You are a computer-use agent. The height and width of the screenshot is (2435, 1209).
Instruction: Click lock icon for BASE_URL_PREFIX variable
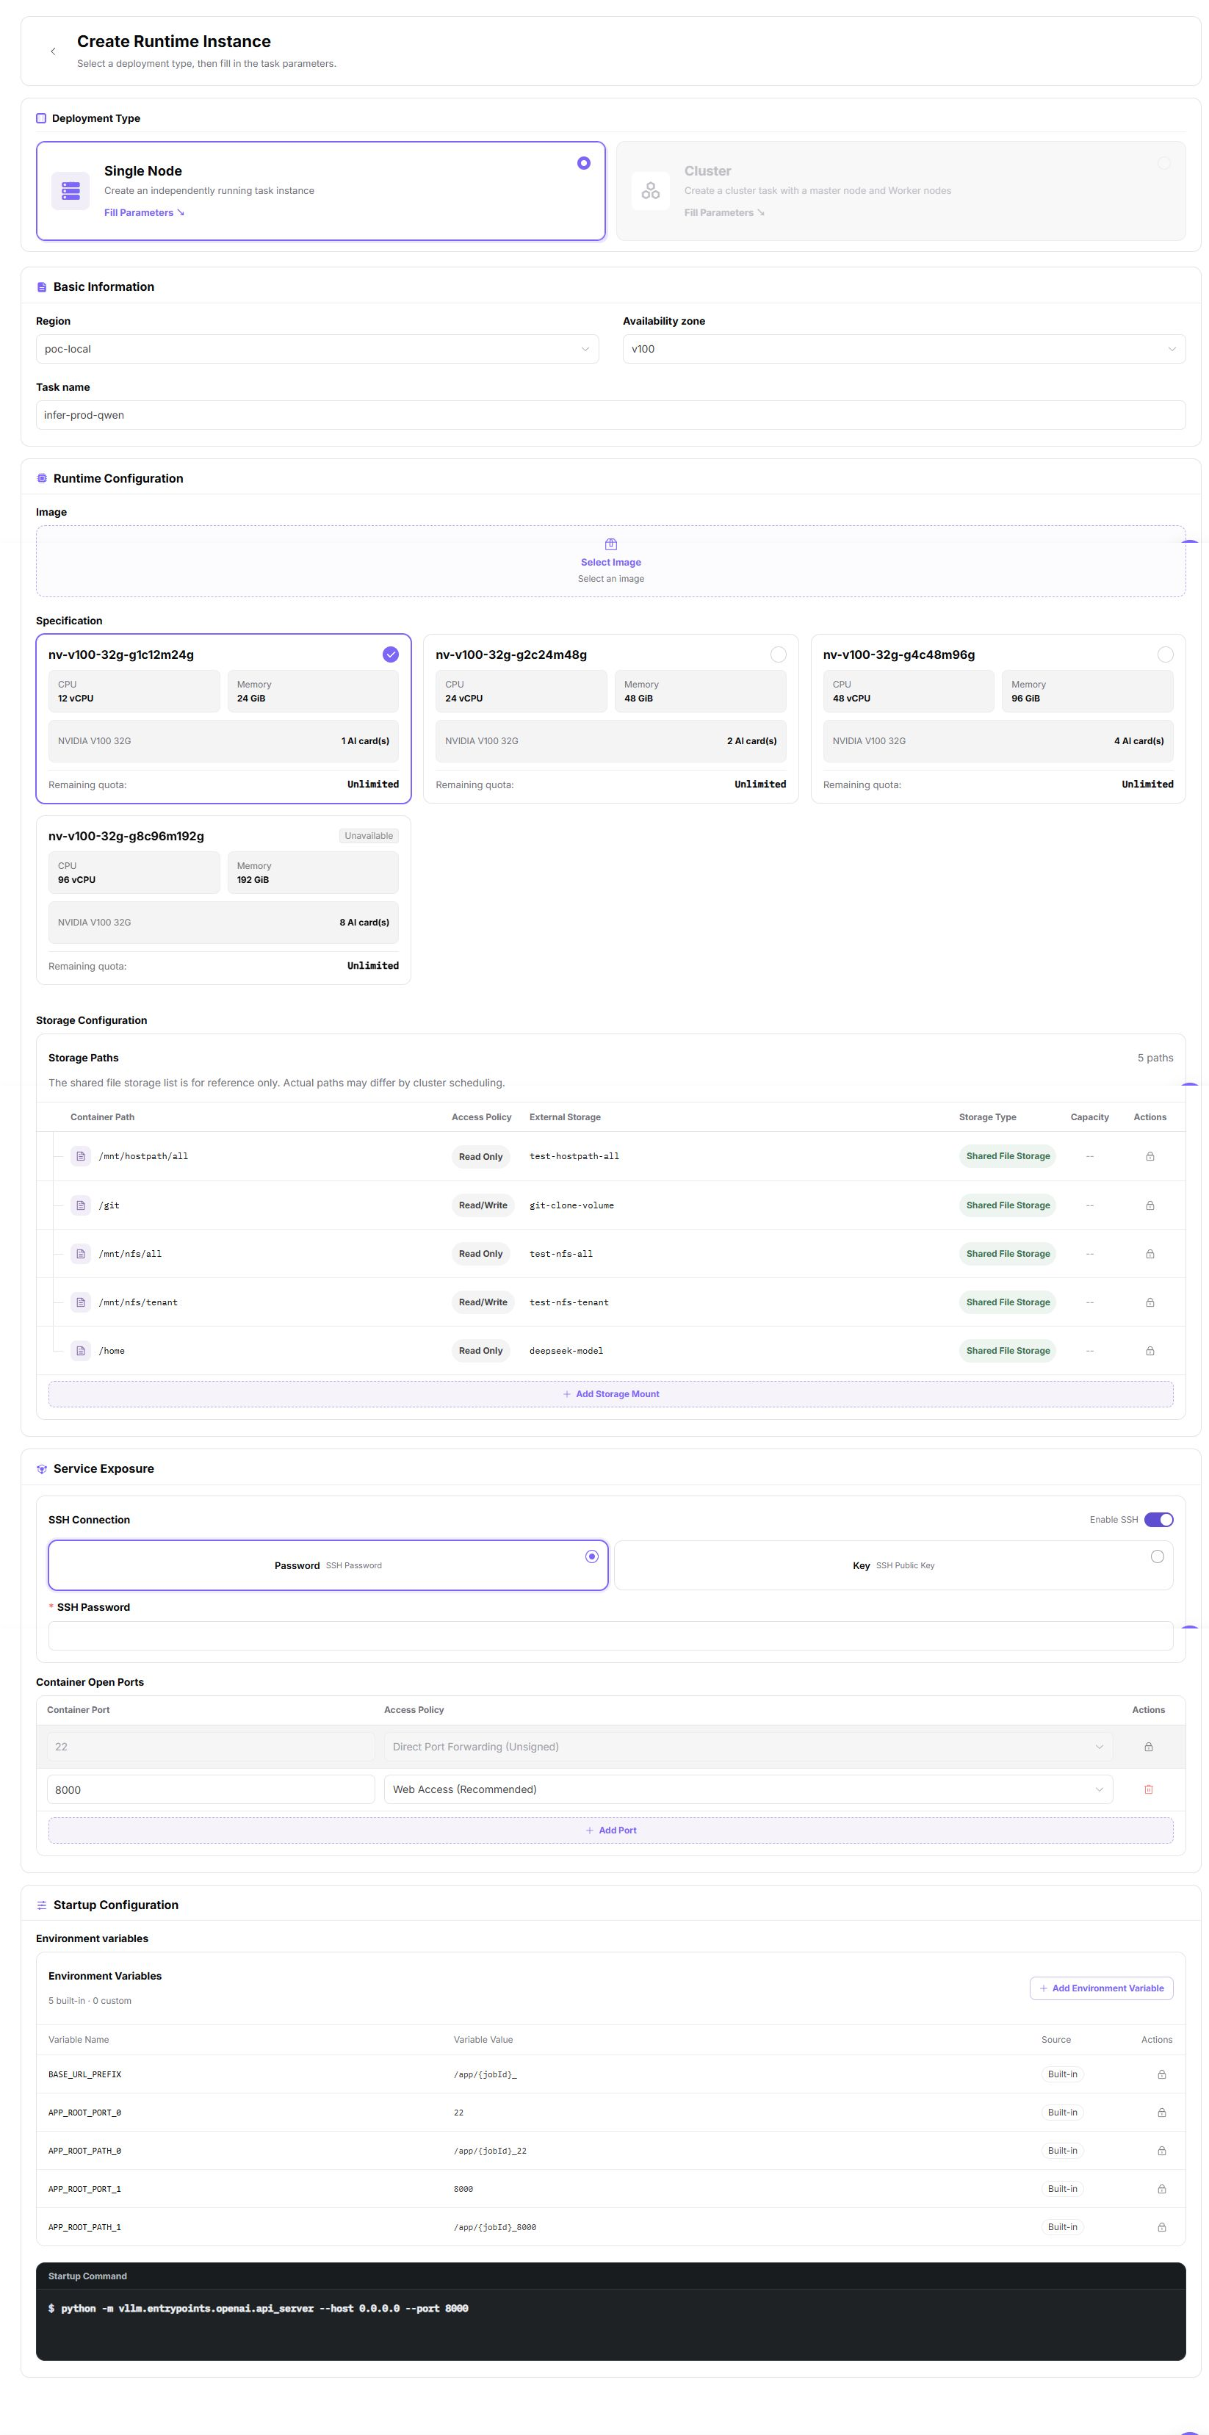click(1162, 2074)
